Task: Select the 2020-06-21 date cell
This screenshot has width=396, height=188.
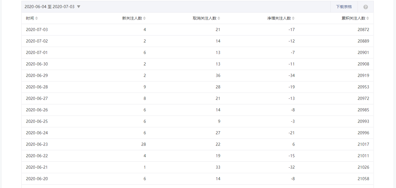Action: 37,167
